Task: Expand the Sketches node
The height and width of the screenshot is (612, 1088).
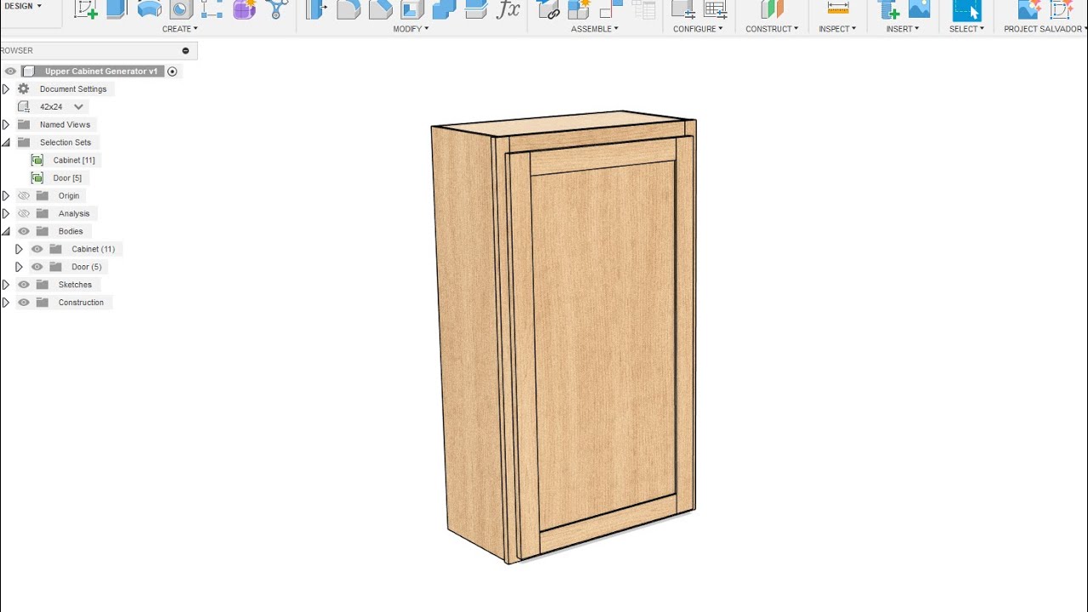Action: pyautogui.click(x=6, y=285)
